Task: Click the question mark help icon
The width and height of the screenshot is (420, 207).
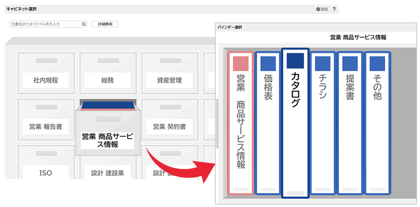Action: (334, 9)
